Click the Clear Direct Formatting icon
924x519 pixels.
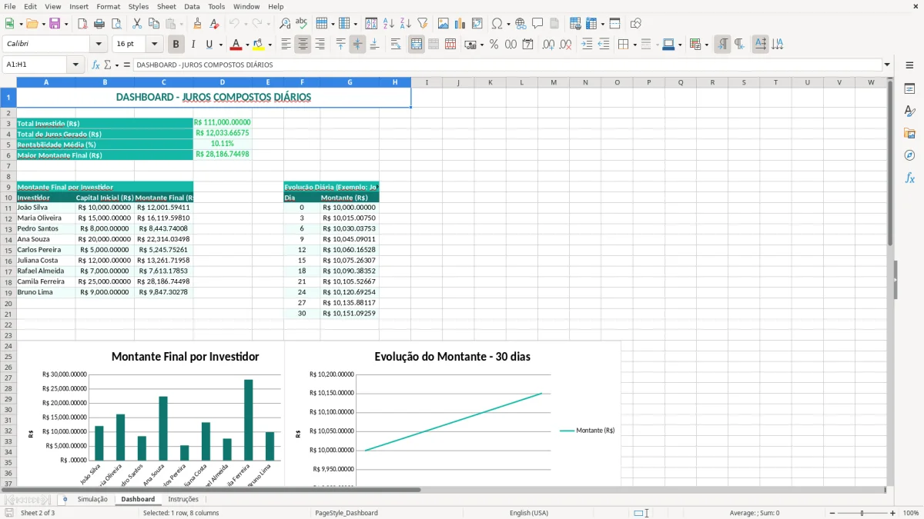pos(215,24)
